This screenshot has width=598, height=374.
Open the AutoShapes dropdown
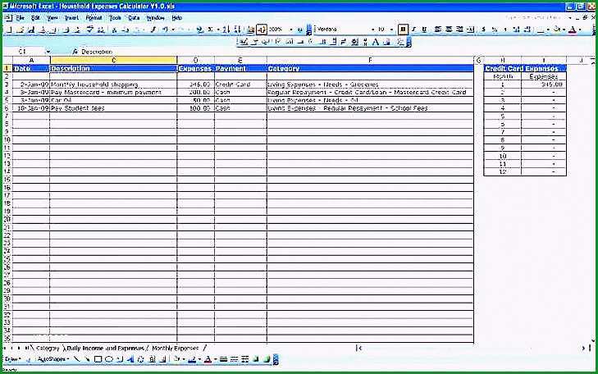coord(53,359)
